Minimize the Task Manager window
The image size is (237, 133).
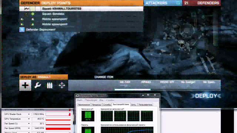coord(143,95)
